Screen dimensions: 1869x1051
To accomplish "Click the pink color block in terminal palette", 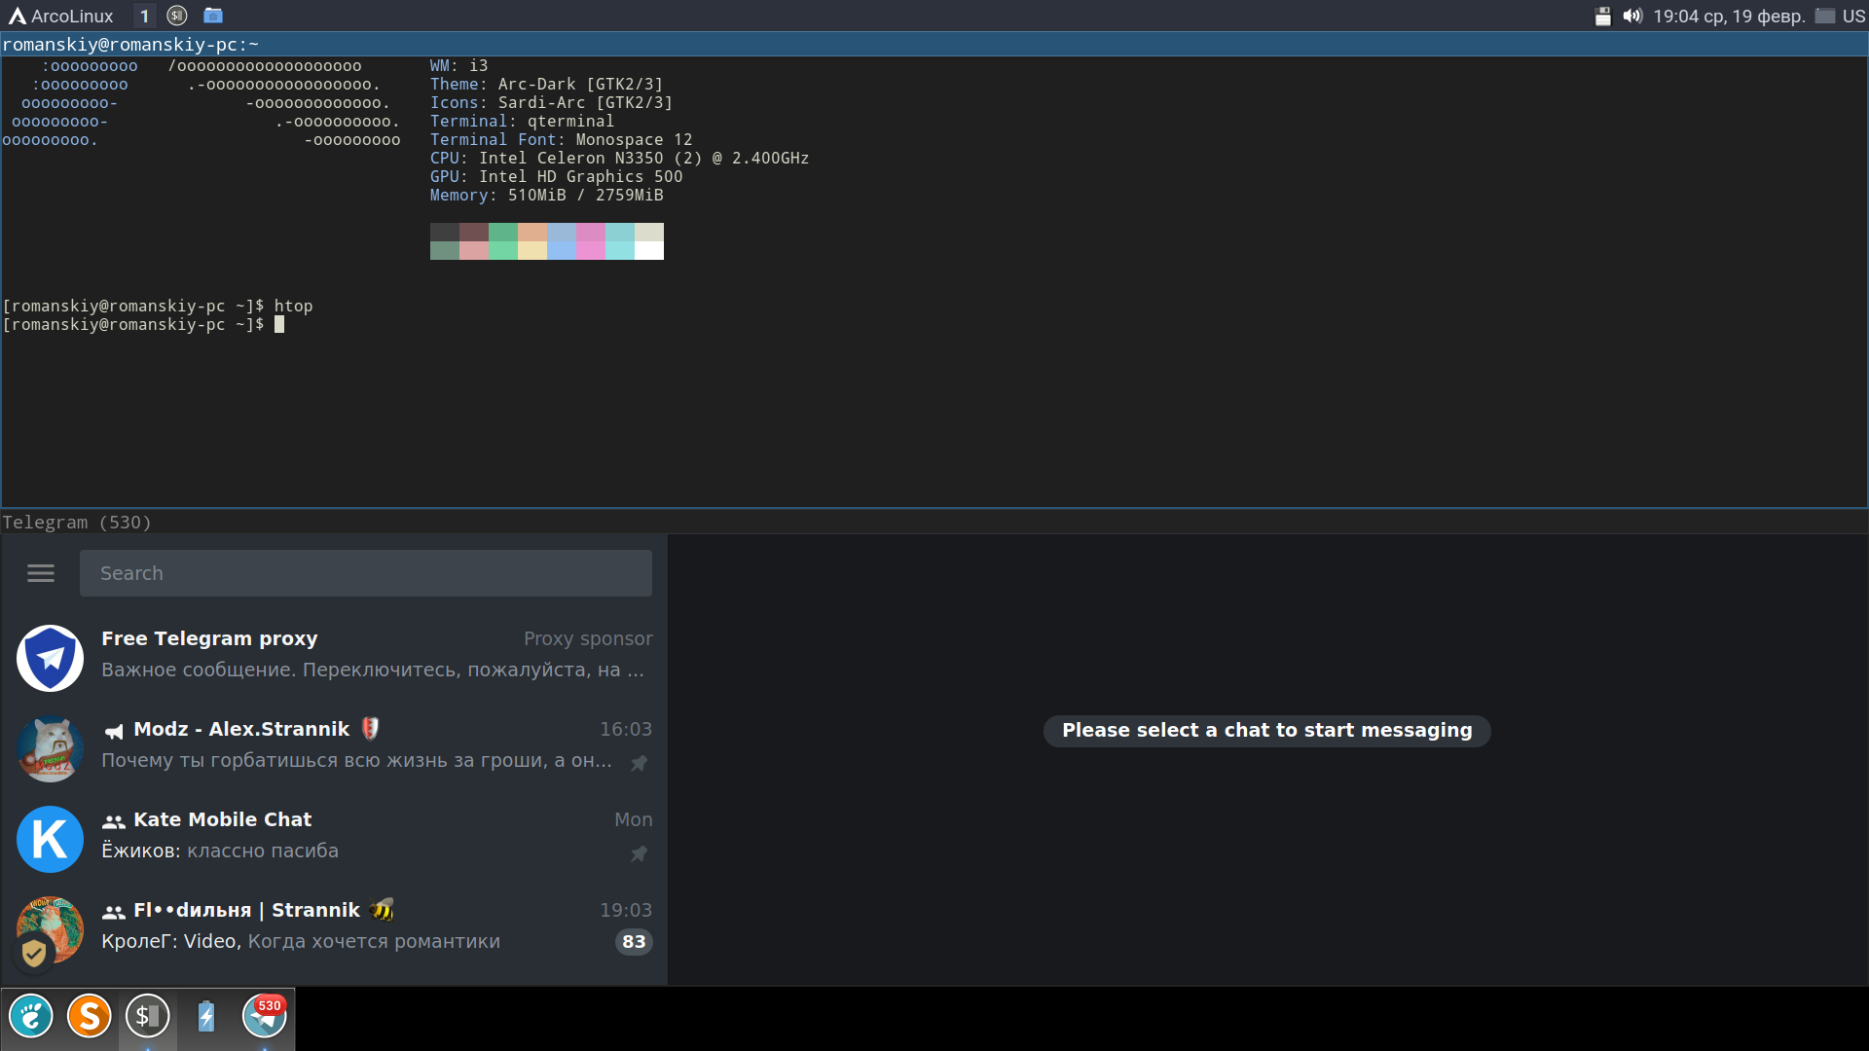I will 591,251.
